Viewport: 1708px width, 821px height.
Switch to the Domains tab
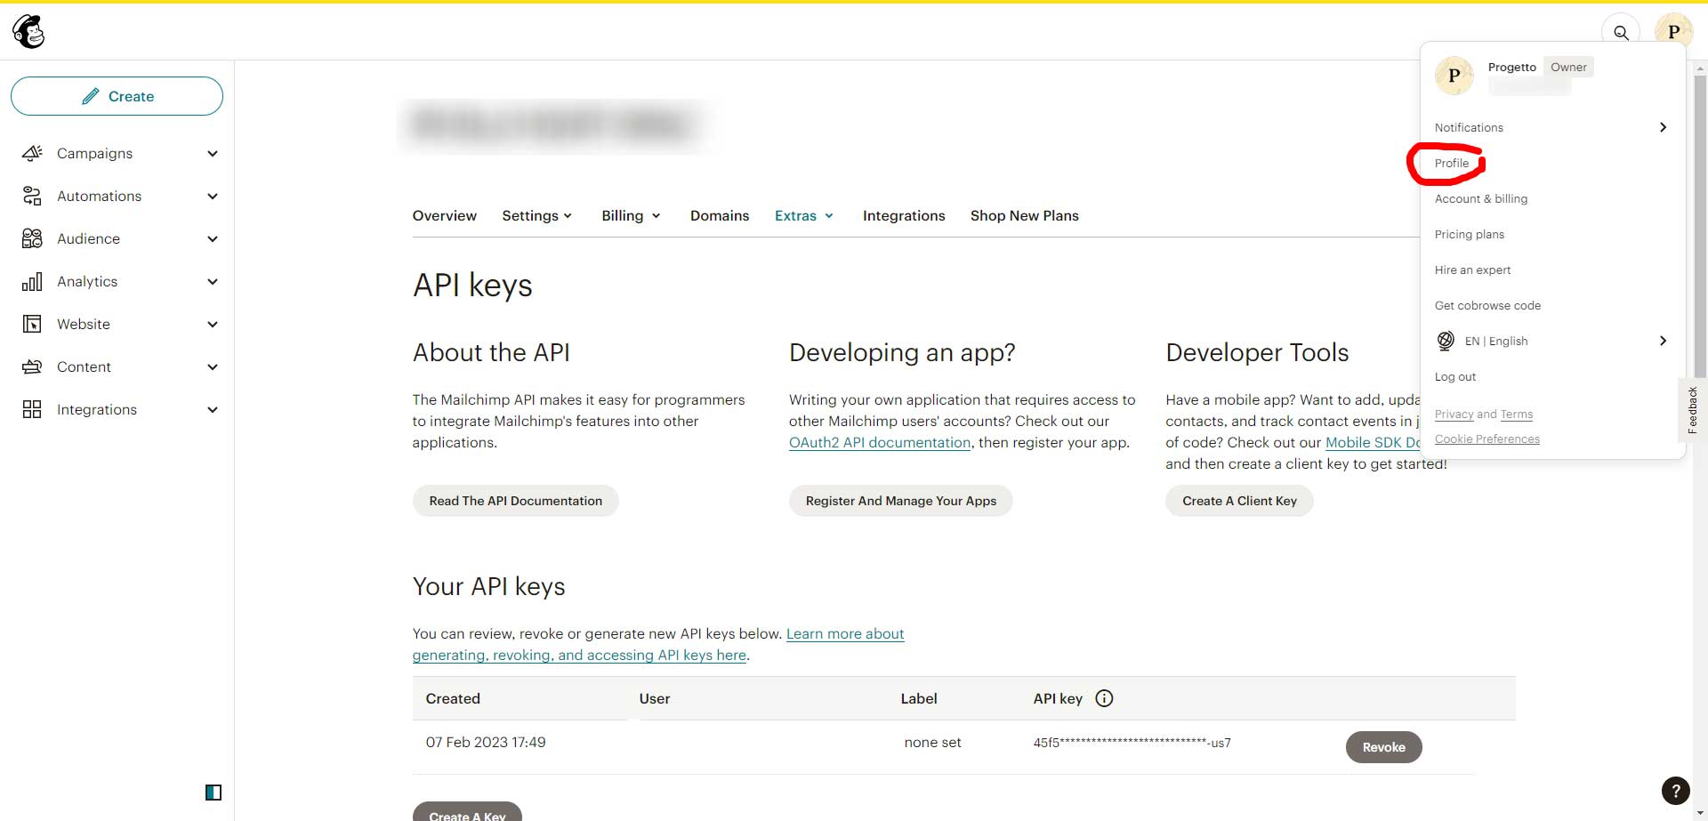(x=720, y=215)
